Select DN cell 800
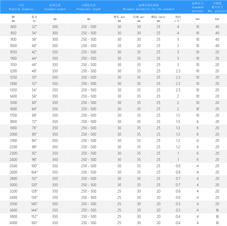Viewport: 227px width, 226px height. 13,27
